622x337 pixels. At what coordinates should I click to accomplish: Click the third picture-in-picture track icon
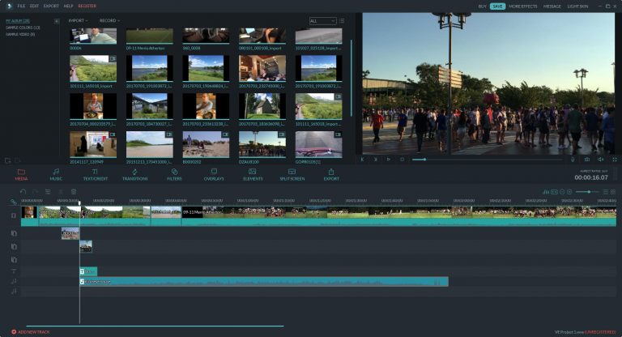pos(14,259)
